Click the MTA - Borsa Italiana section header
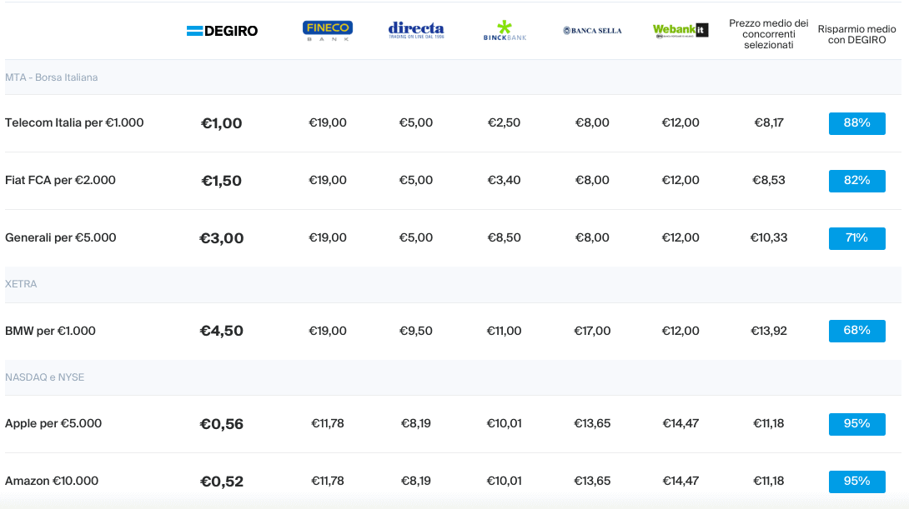 tap(52, 77)
